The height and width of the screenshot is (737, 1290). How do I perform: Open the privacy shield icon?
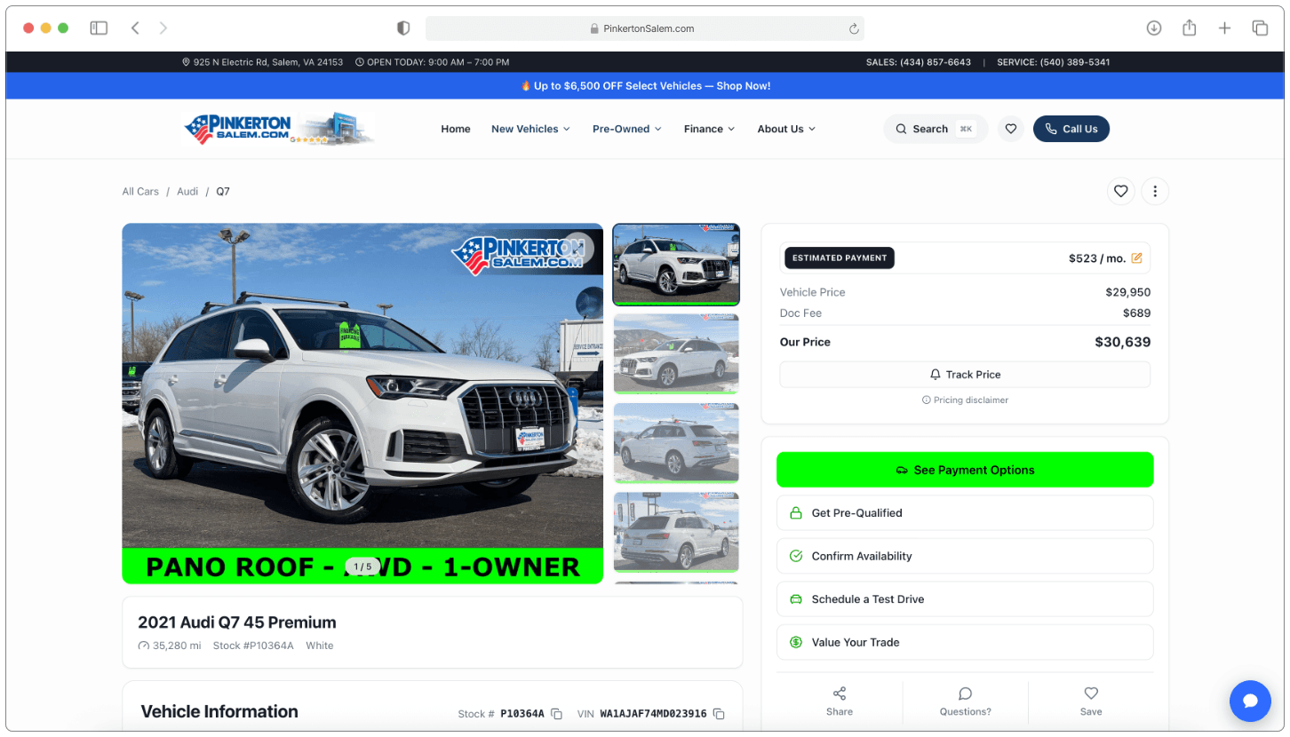403,28
